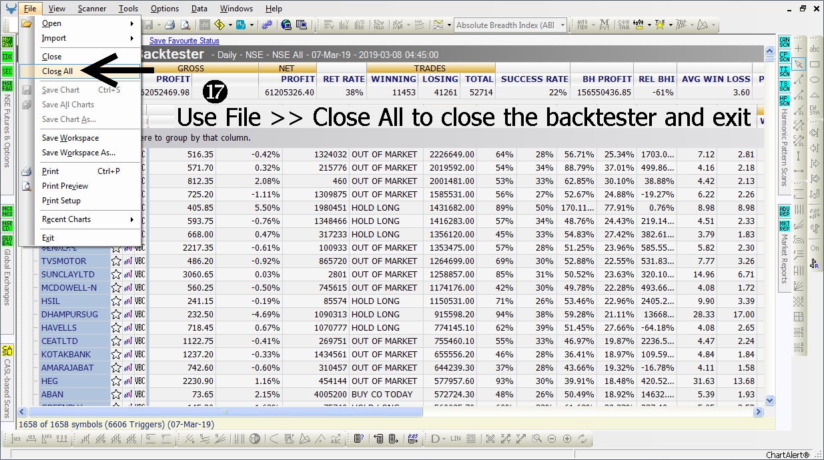This screenshot has width=824, height=460.
Task: Select the triangle drawing tool
Action: 815,95
